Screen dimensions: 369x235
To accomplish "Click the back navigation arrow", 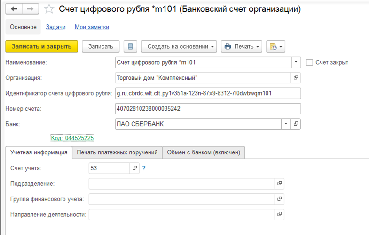I will point(15,9).
